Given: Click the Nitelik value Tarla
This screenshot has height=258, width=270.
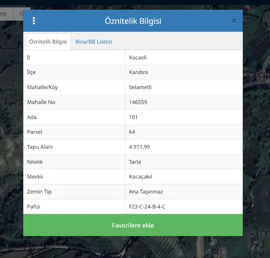Looking at the screenshot, I should (135, 162).
